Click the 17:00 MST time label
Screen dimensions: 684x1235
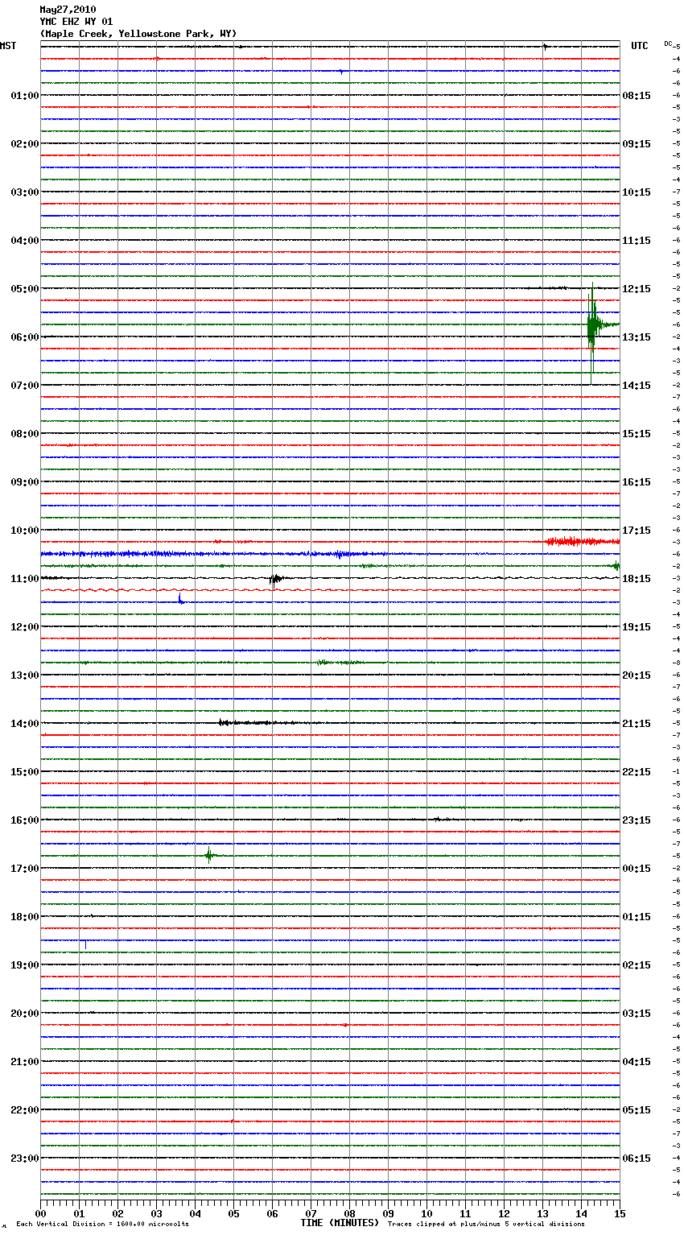click(x=25, y=869)
